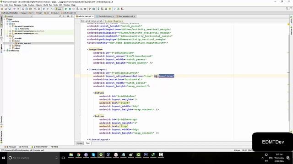
Task: Switch to the animation xml editor tab
Action: 125,16
